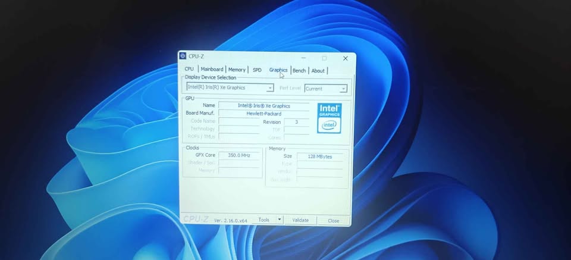The height and width of the screenshot is (260, 571).
Task: Click the version text Ver. 2.16.0.x64
Action: 230,220
